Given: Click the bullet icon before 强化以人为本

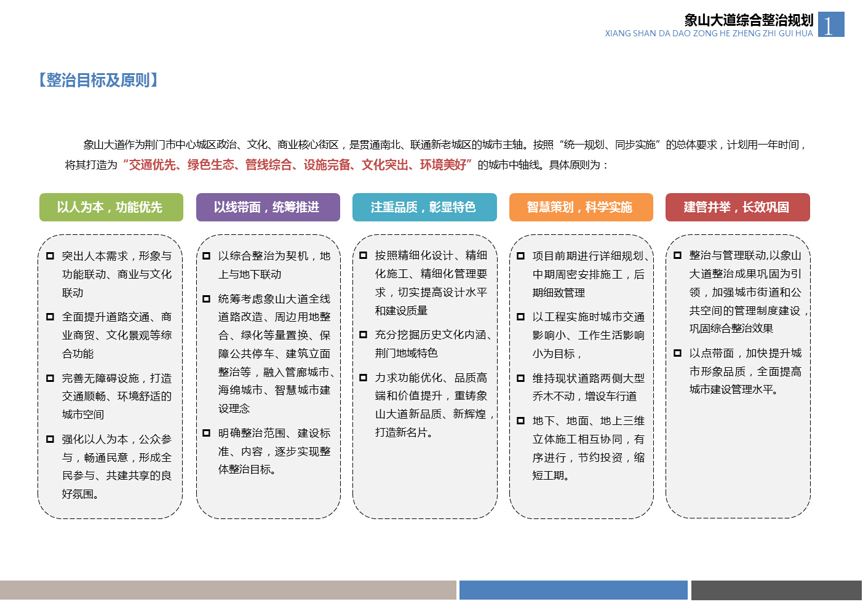Looking at the screenshot, I should click(x=50, y=439).
